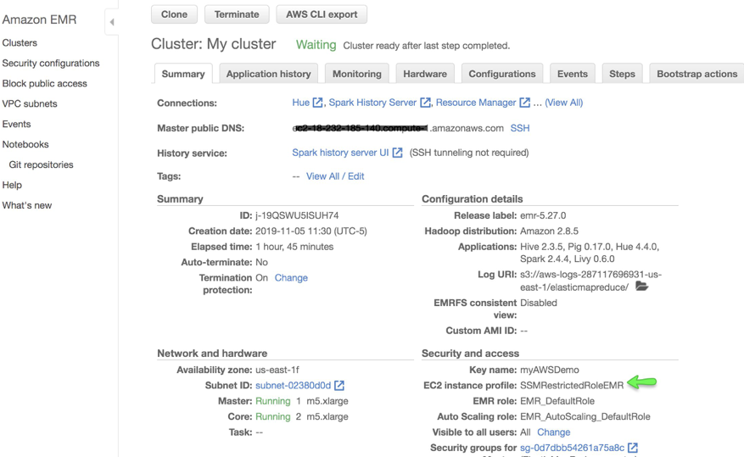Open the subnet-02380d0d link
This screenshot has height=457, width=744.
click(294, 386)
